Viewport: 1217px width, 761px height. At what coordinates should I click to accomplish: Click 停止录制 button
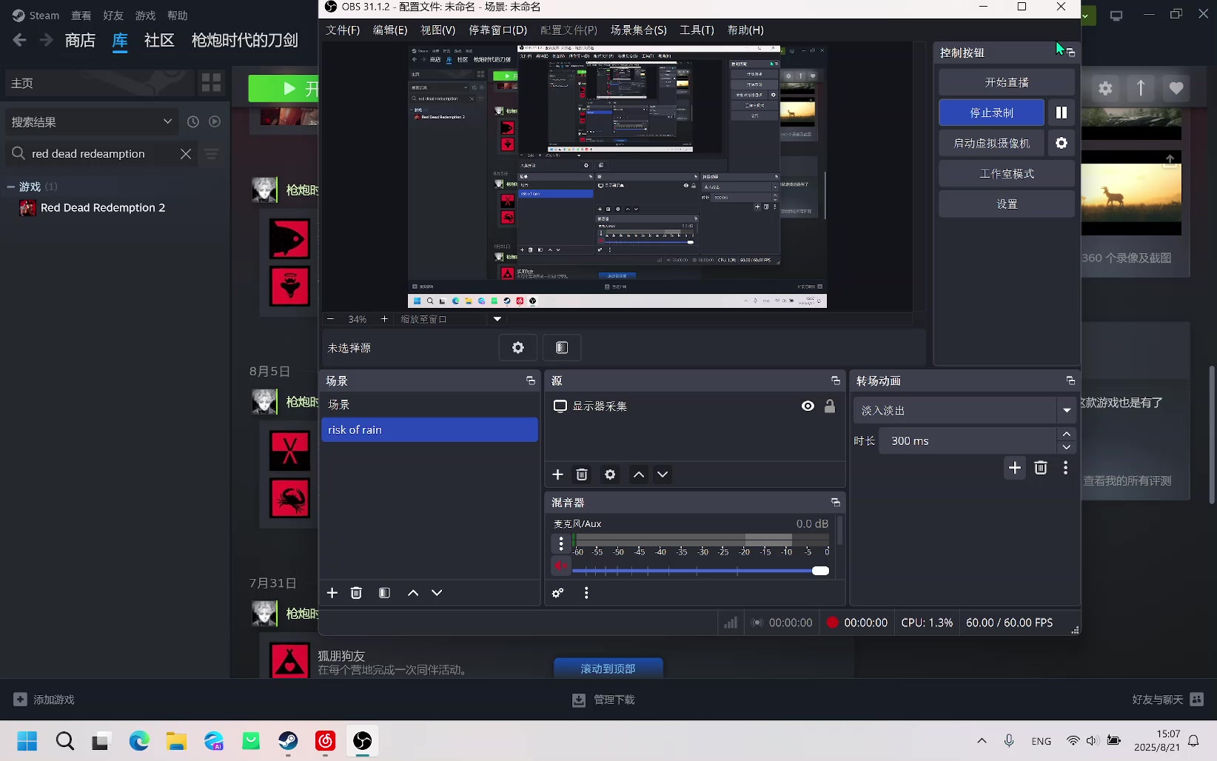pos(992,113)
